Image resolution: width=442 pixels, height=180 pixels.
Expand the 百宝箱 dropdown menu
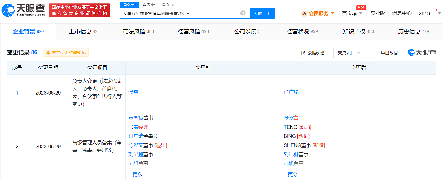coord(352,13)
